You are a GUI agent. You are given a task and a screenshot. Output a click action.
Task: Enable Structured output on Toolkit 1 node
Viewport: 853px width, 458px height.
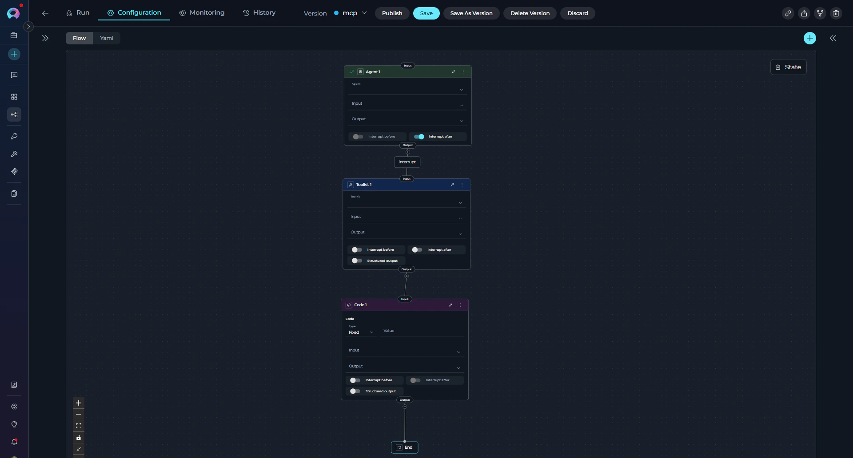pyautogui.click(x=357, y=261)
